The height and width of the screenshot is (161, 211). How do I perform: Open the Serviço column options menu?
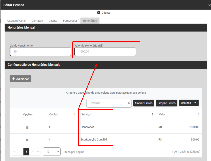point(152,114)
